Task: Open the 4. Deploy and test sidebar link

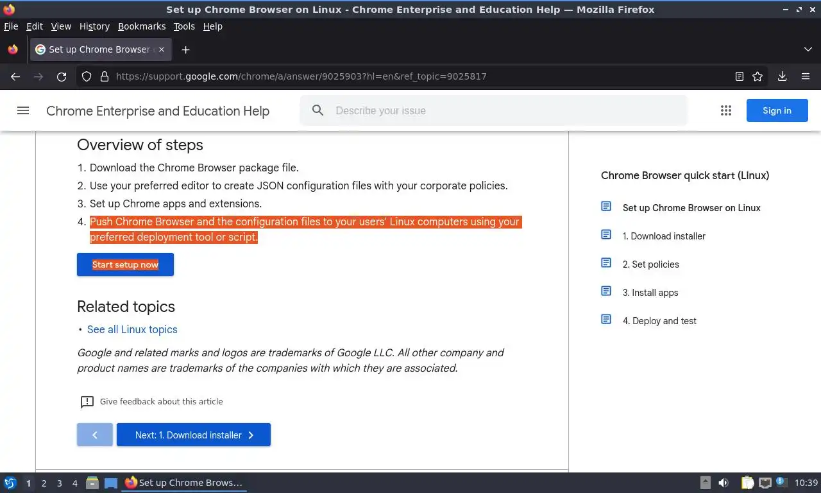Action: (659, 321)
